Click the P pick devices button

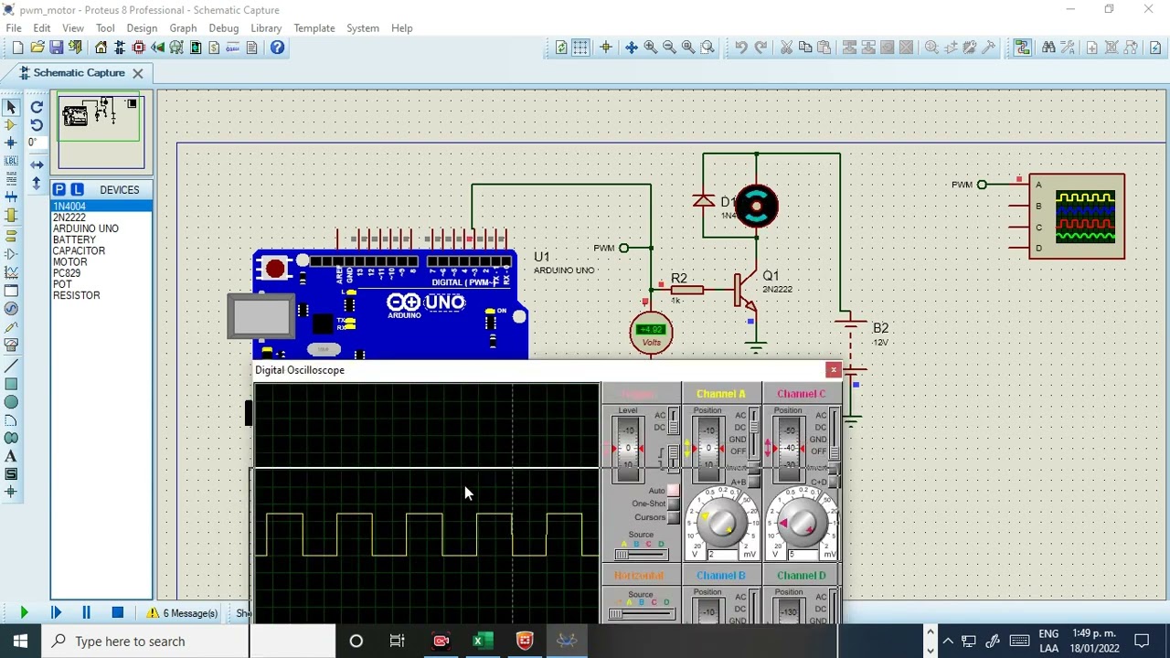(59, 189)
